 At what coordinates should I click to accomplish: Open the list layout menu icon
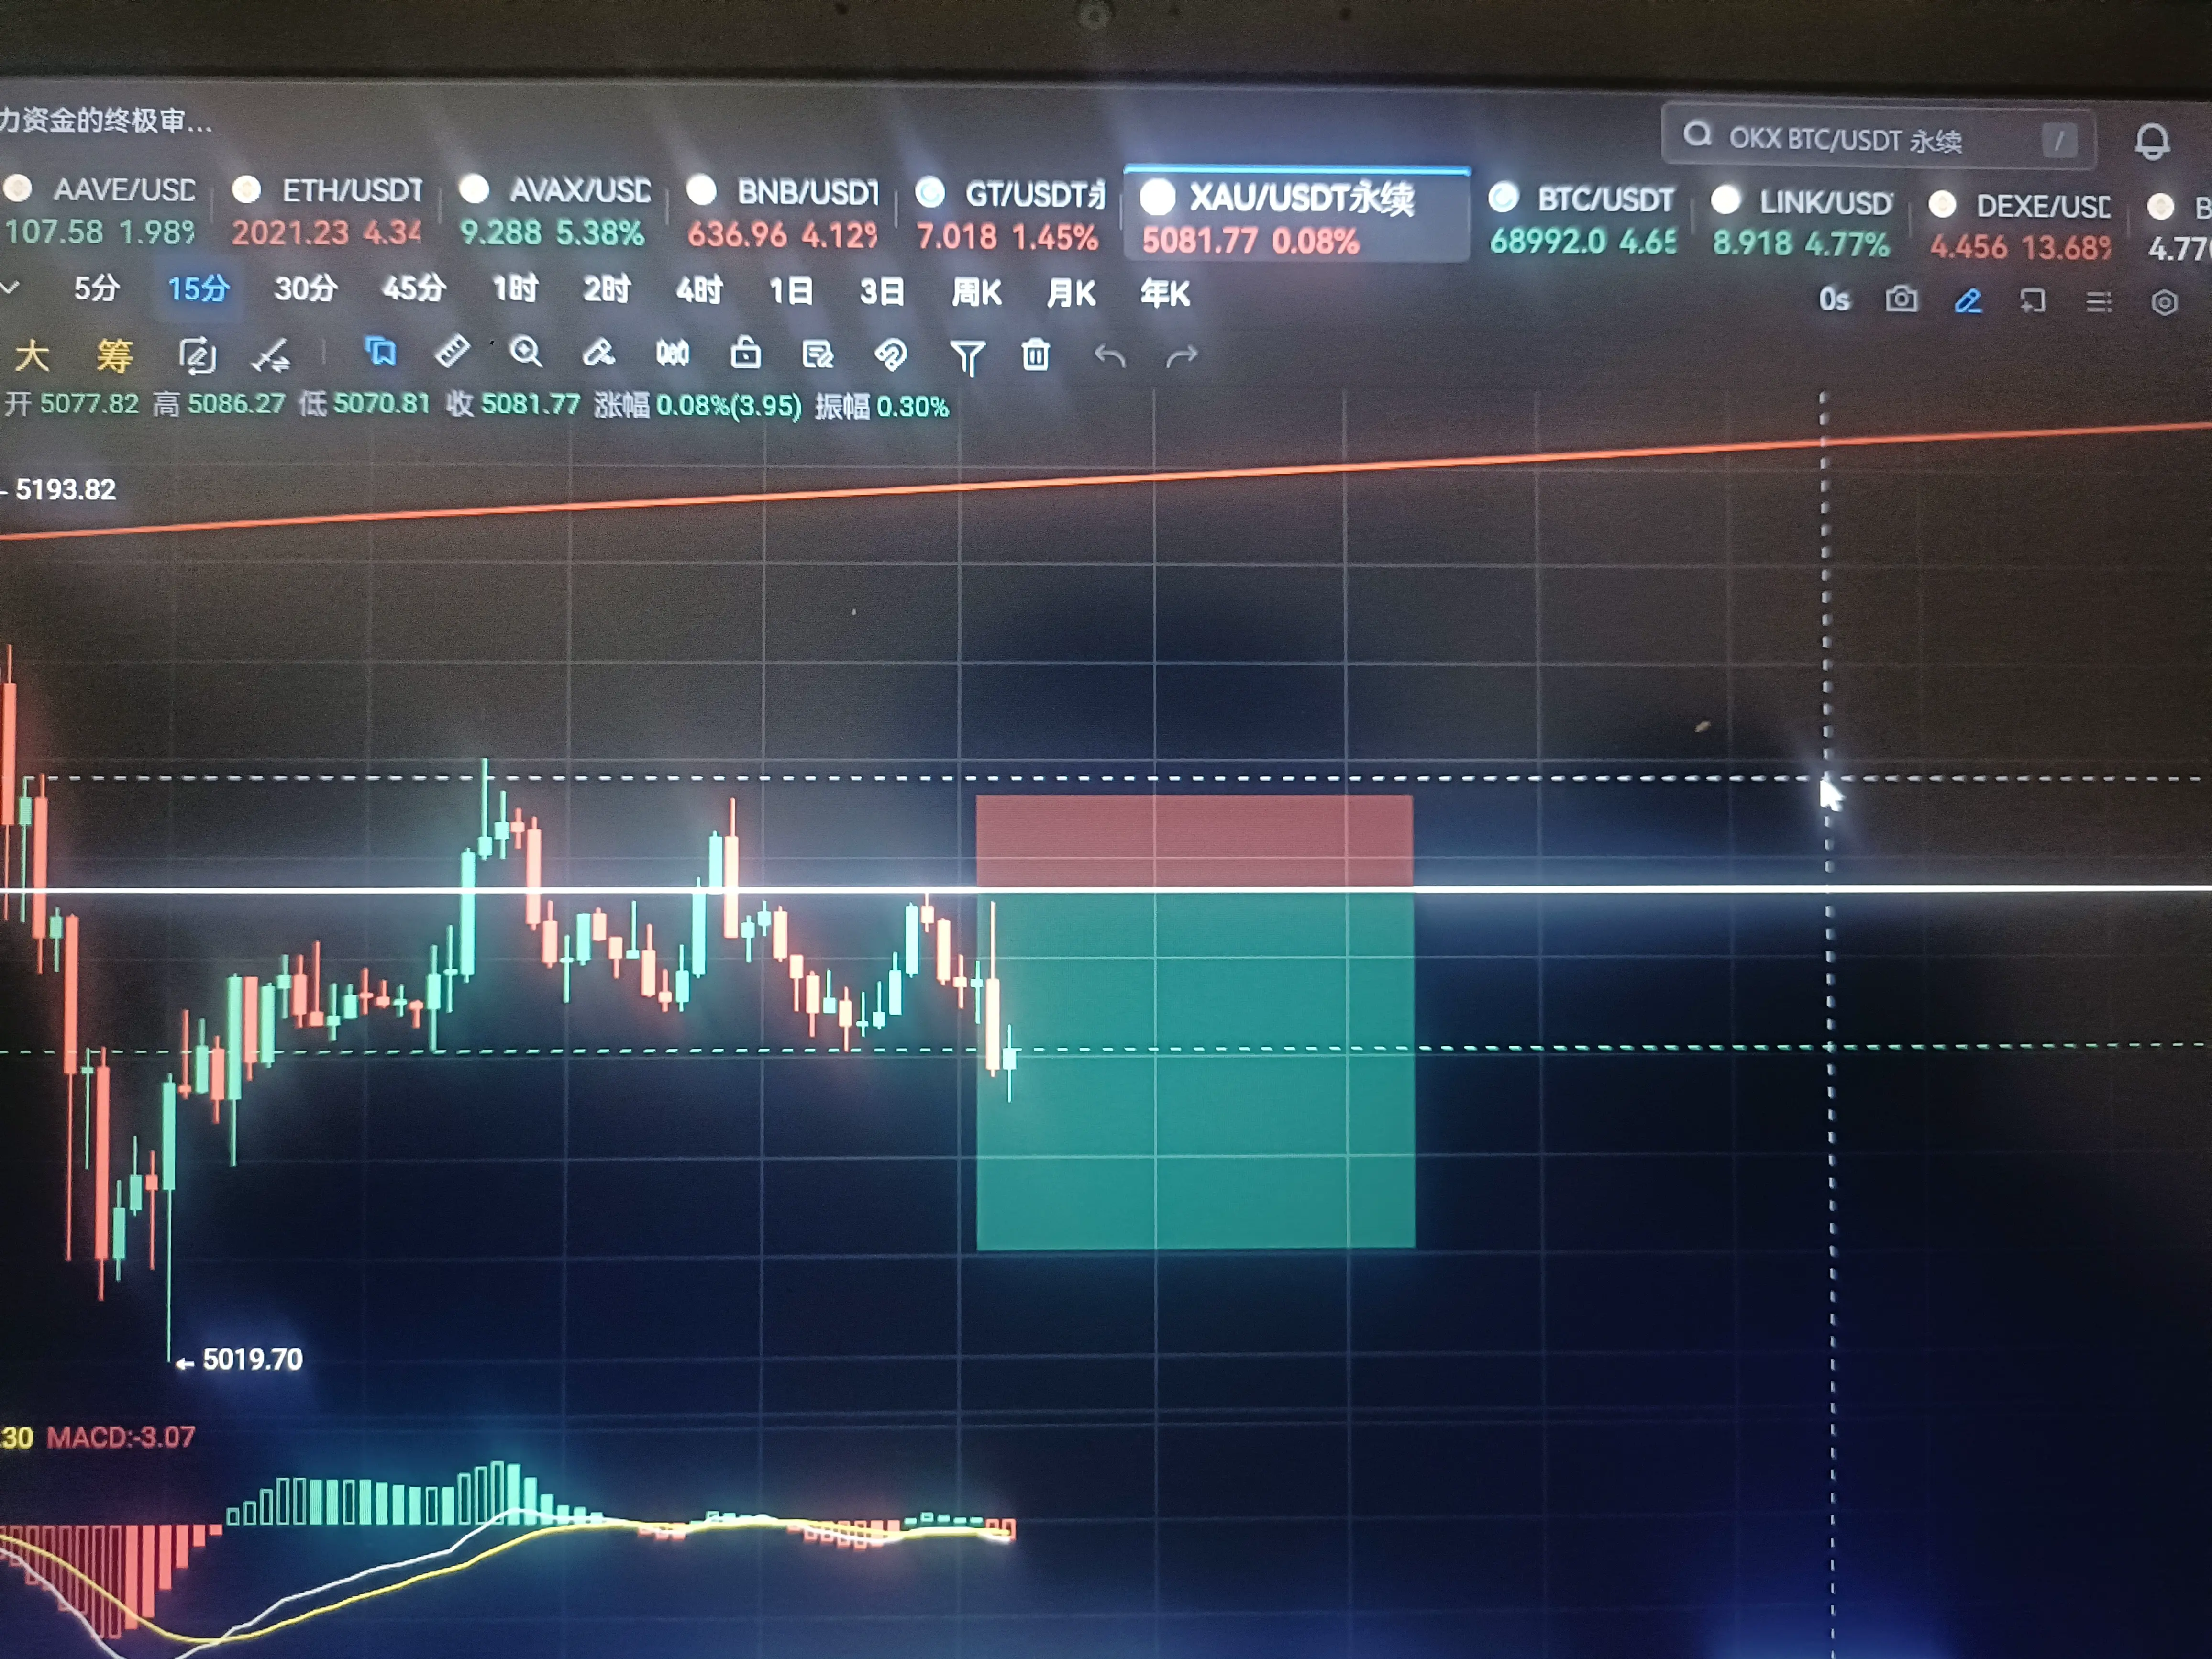[2098, 301]
